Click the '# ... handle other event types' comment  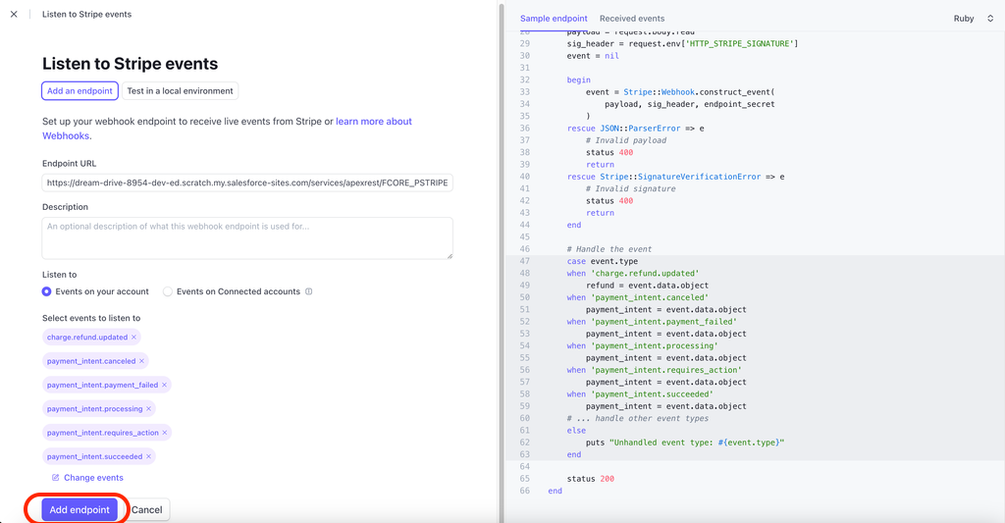click(x=638, y=419)
